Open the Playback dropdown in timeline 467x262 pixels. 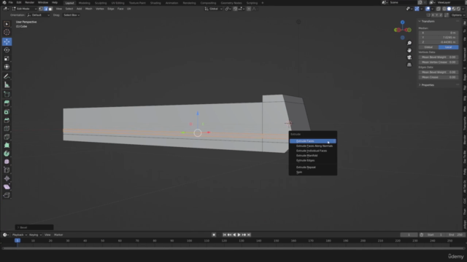(20, 234)
